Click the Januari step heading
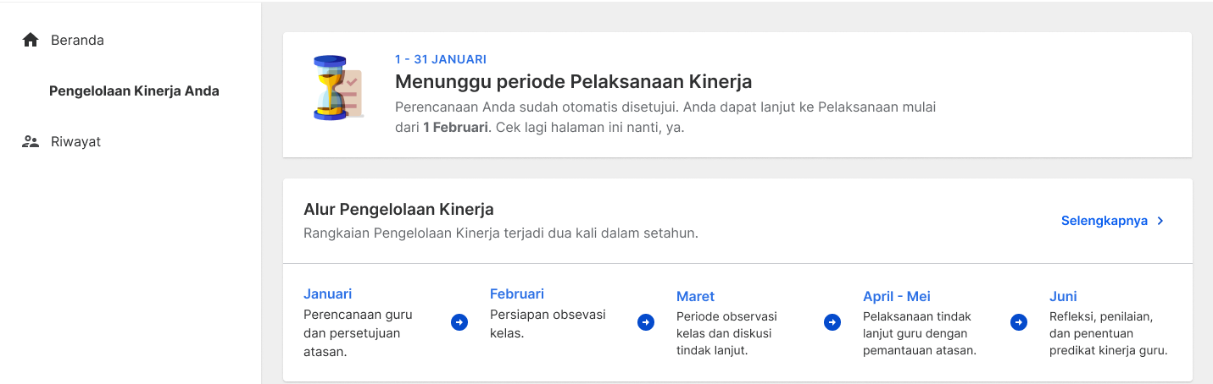The height and width of the screenshot is (384, 1213). (x=327, y=294)
